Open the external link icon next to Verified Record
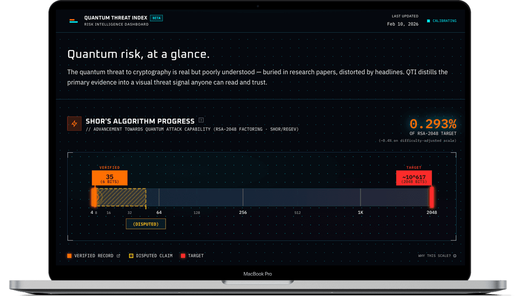The width and height of the screenshot is (516, 296). coord(119,255)
